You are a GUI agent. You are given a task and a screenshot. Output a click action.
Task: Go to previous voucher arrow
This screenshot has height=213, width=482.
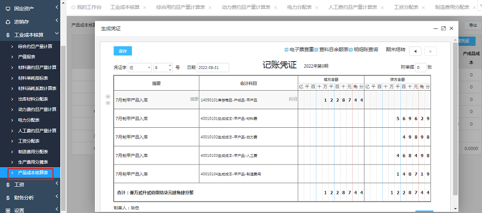click(415, 51)
